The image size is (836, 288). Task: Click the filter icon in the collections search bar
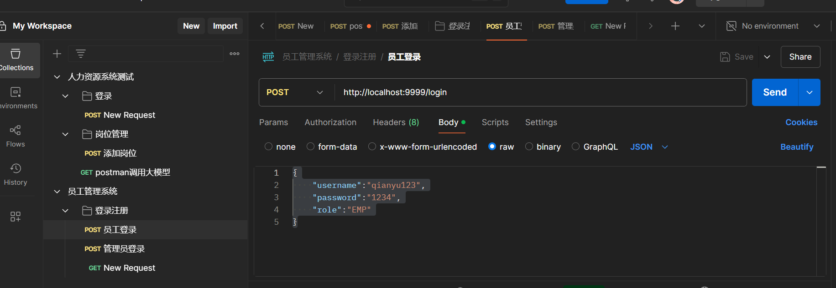(81, 54)
